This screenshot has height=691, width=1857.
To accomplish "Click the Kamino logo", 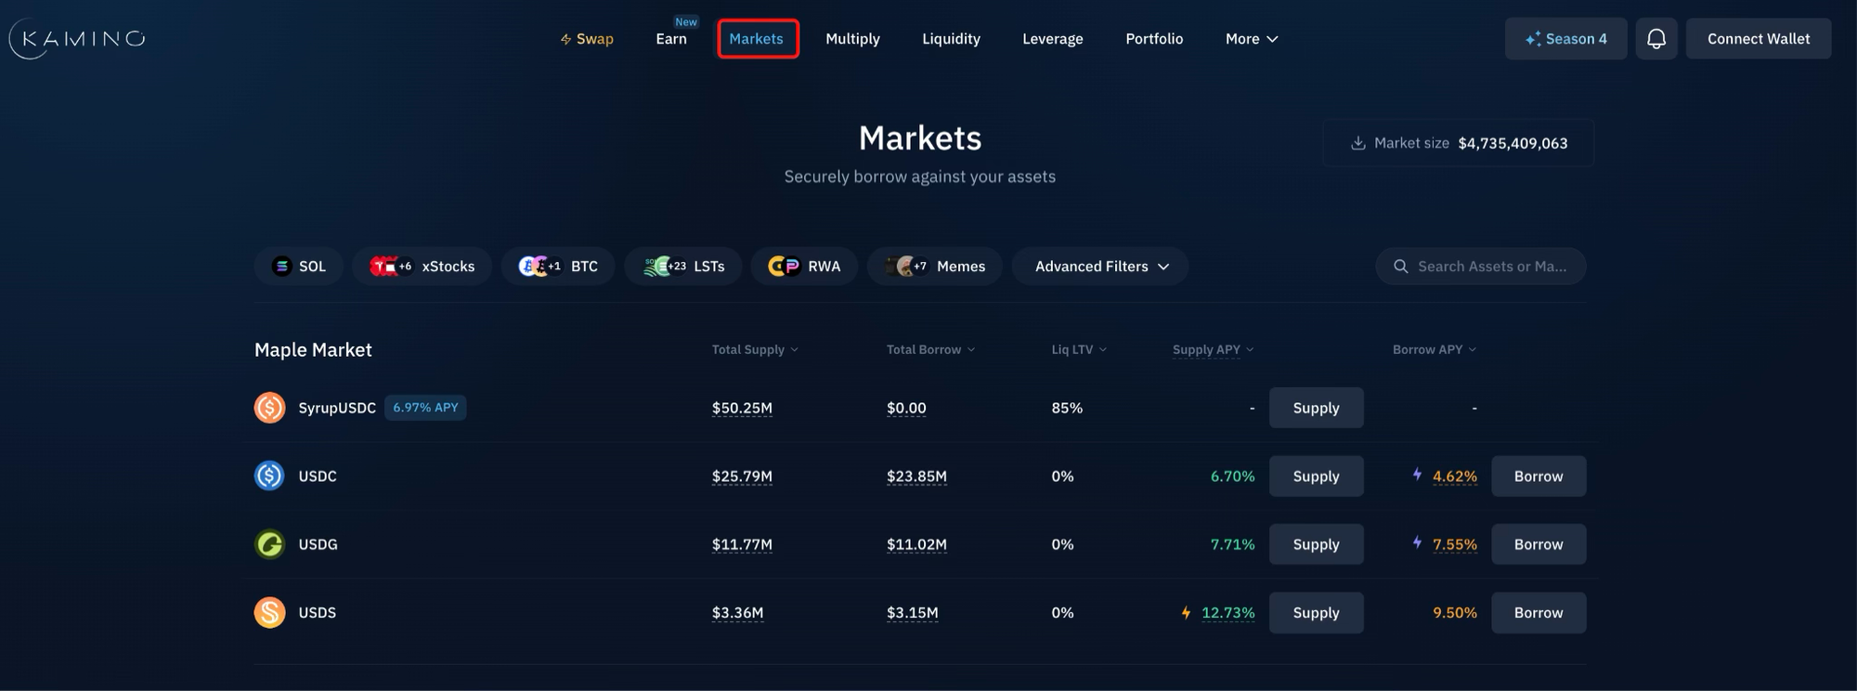I will pyautogui.click(x=78, y=39).
